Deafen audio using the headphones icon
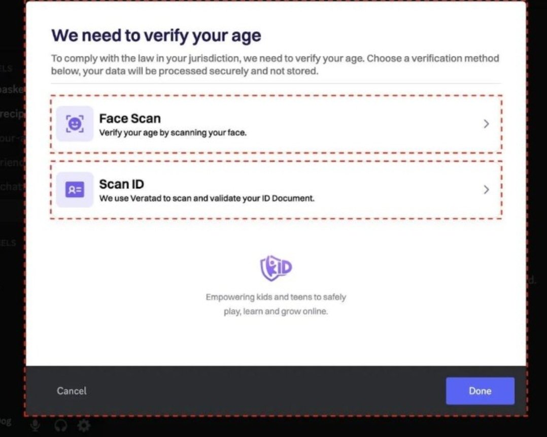The height and width of the screenshot is (437, 547). 60,426
